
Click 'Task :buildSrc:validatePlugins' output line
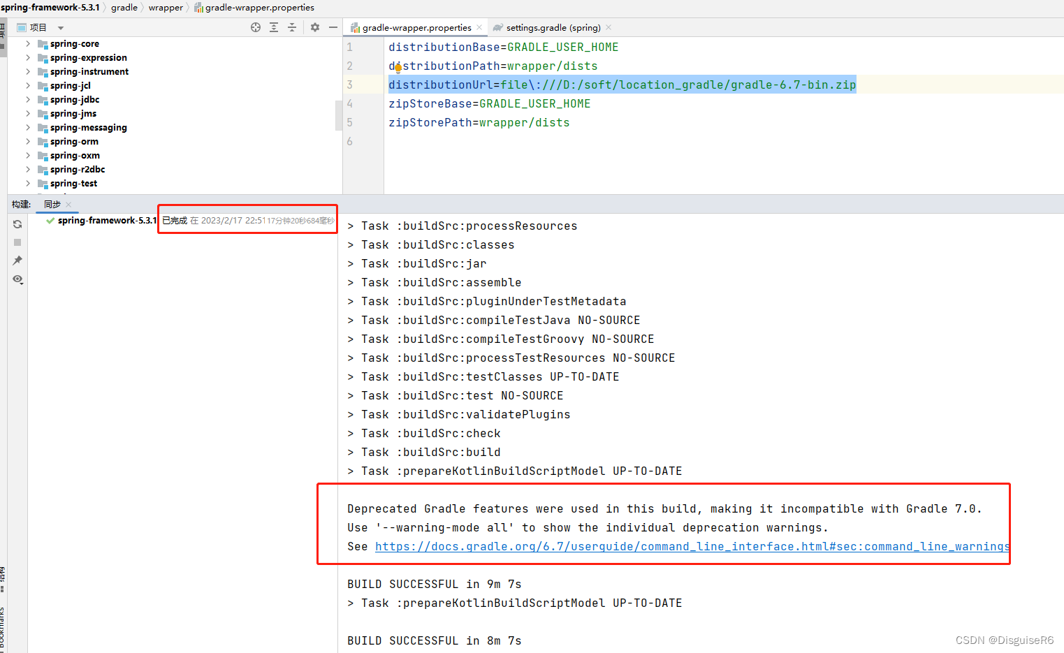459,414
